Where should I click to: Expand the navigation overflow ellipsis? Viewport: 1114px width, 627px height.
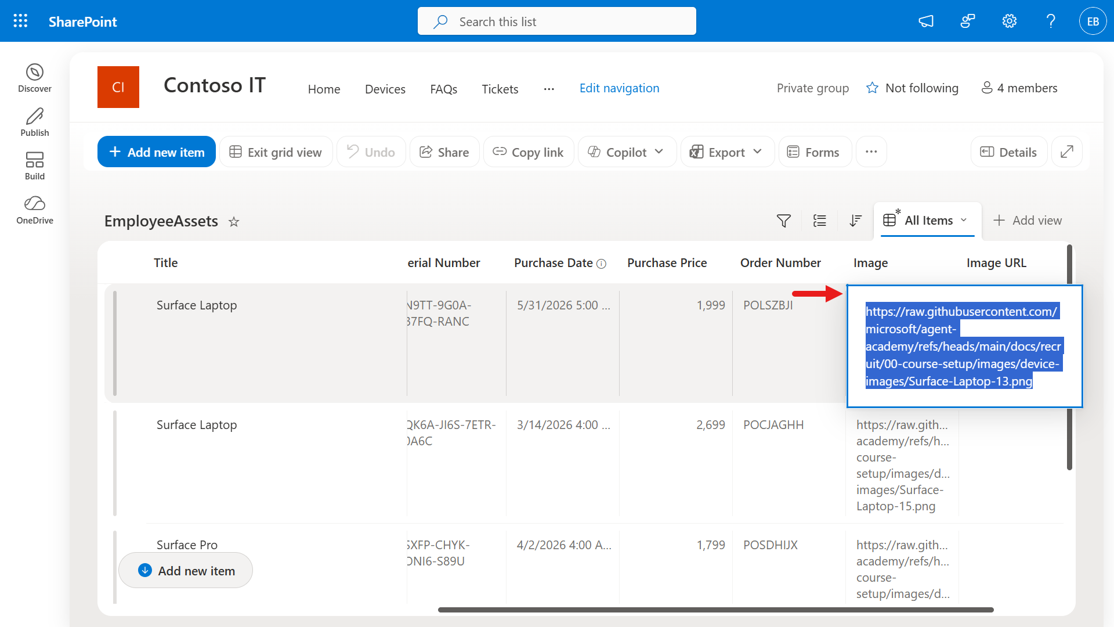tap(549, 89)
